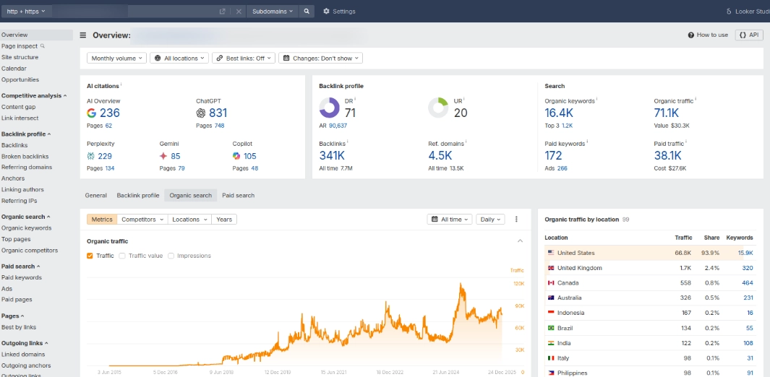Open the Subdomains mode dropdown
The width and height of the screenshot is (770, 377).
[273, 12]
